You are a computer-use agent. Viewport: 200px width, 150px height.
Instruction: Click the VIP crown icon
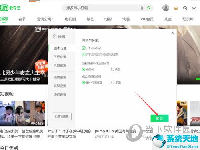pyautogui.click(x=176, y=8)
